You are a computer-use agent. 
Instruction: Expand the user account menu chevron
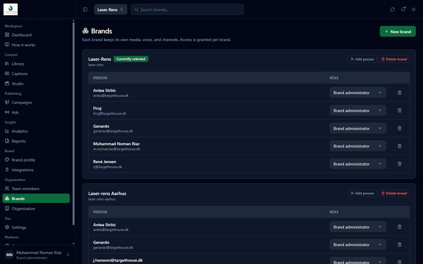tap(68, 255)
